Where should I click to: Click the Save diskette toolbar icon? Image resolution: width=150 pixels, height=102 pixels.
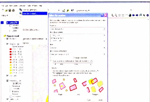(x=10, y=10)
